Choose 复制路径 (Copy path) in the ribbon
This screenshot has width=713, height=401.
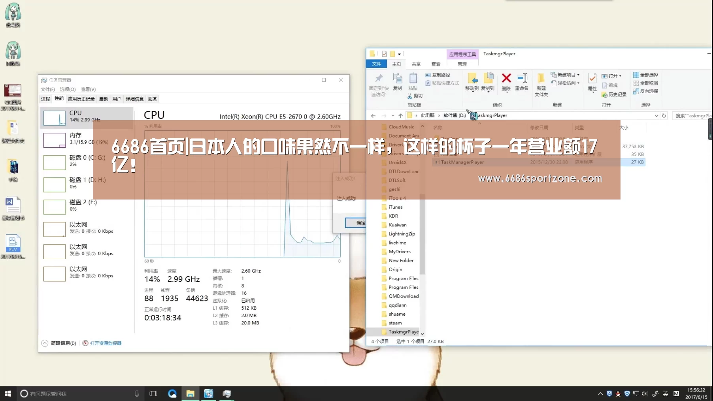[x=438, y=75]
